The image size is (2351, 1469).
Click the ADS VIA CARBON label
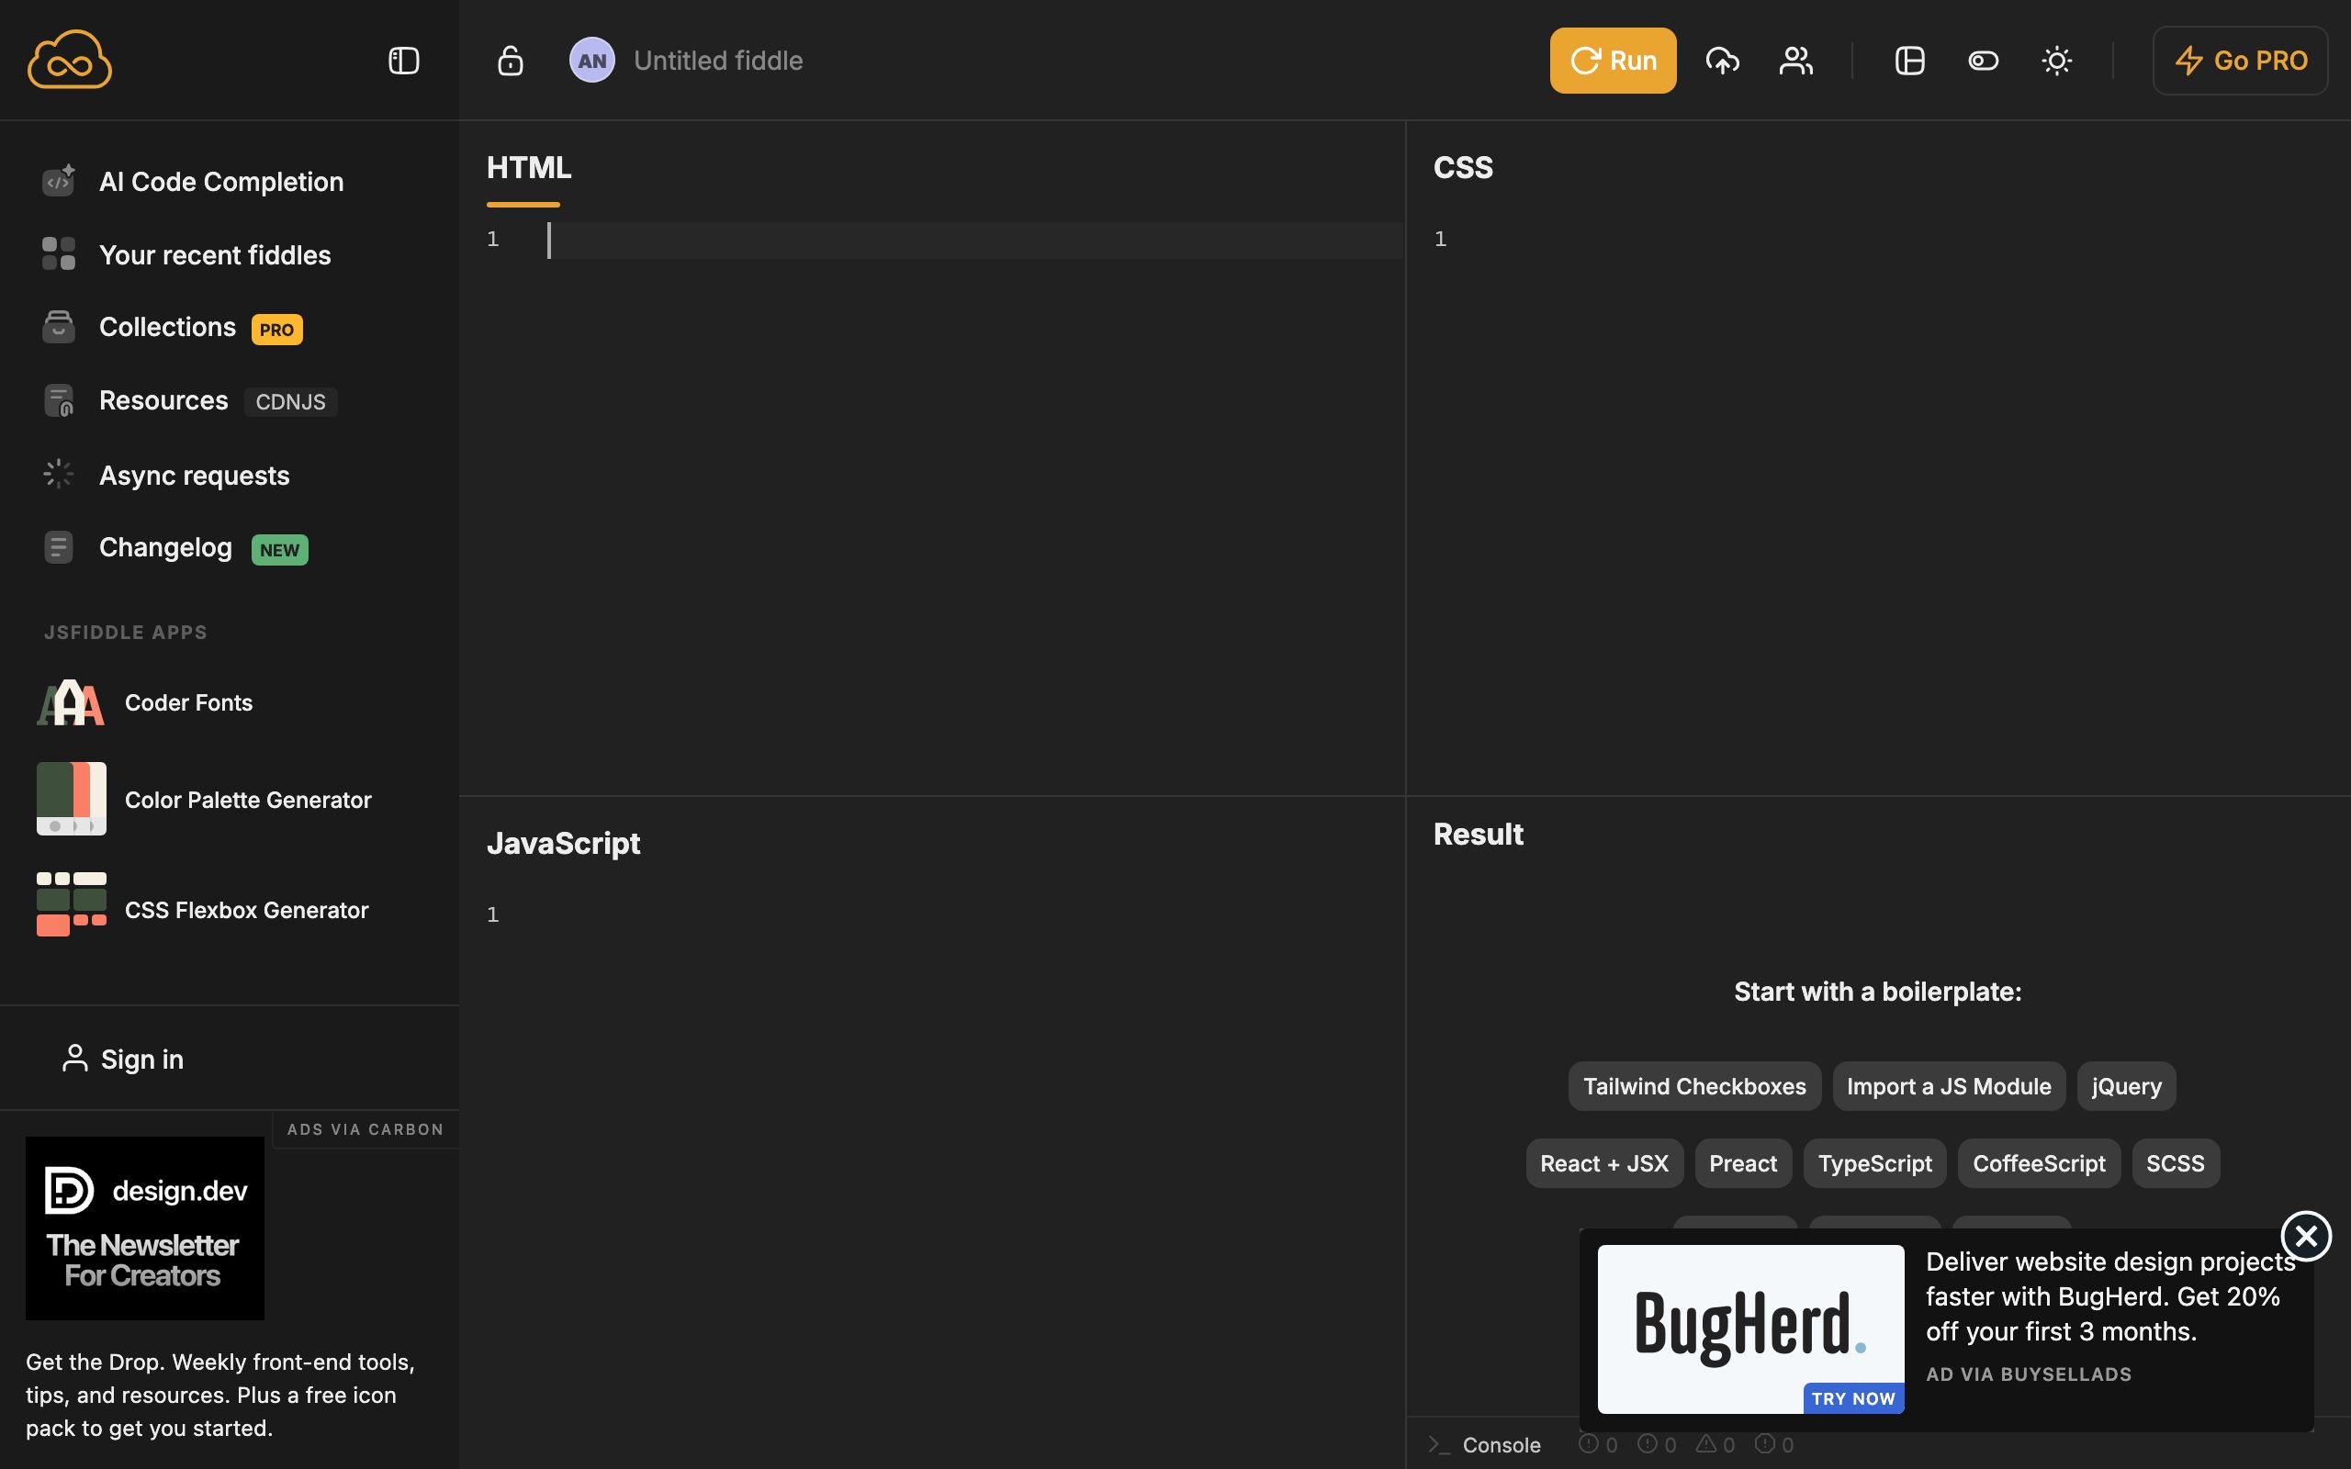click(366, 1129)
